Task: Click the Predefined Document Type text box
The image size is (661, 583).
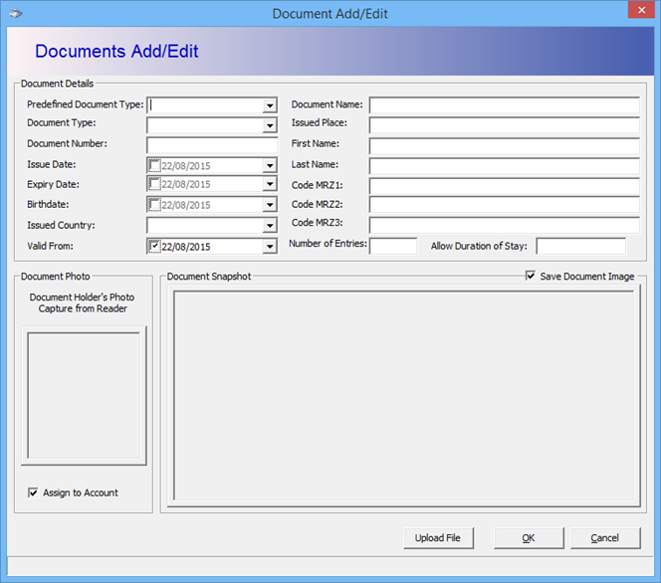Action: [205, 104]
